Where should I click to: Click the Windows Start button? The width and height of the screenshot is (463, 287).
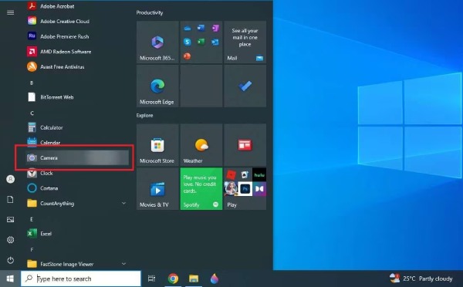click(x=10, y=279)
